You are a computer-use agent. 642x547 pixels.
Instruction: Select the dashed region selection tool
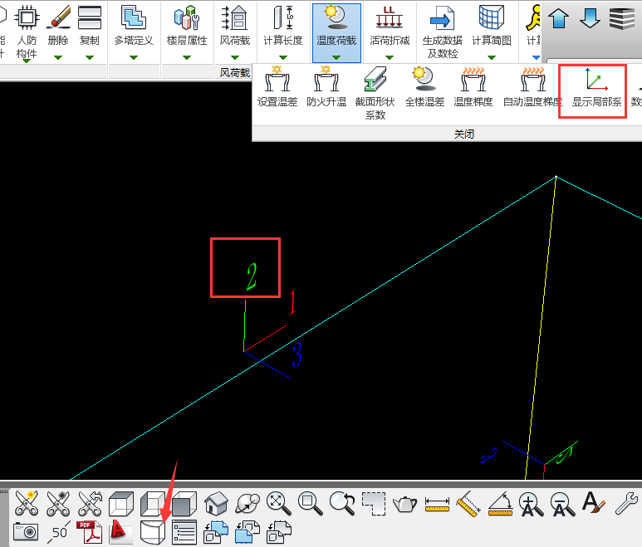click(x=374, y=504)
